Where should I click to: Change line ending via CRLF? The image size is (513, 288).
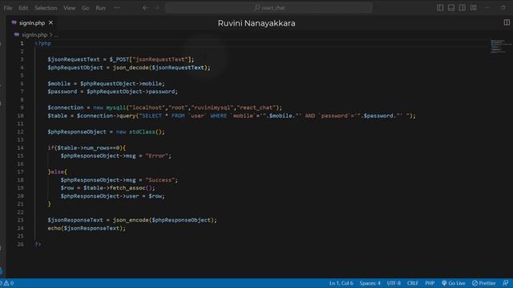[x=413, y=283]
